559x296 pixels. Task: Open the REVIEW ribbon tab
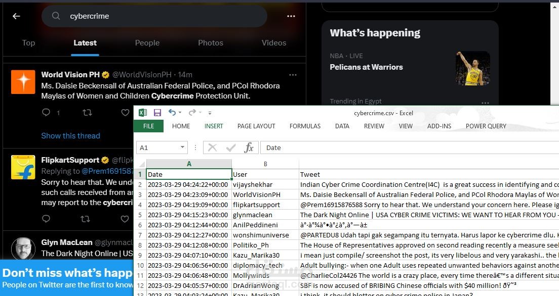374,126
